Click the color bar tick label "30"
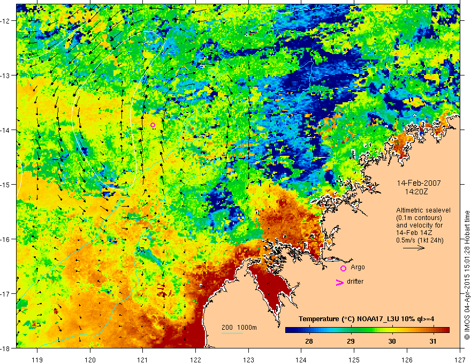This screenshot has width=471, height=364. [x=392, y=342]
